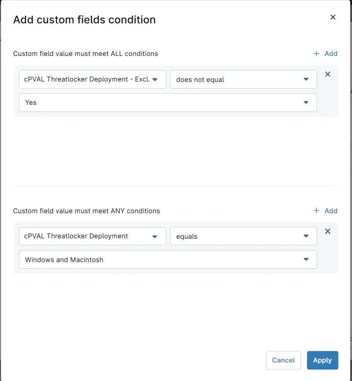Click the caret arrow beside 'does not equal'
Viewport: 352px width, 381px height.
click(306, 79)
